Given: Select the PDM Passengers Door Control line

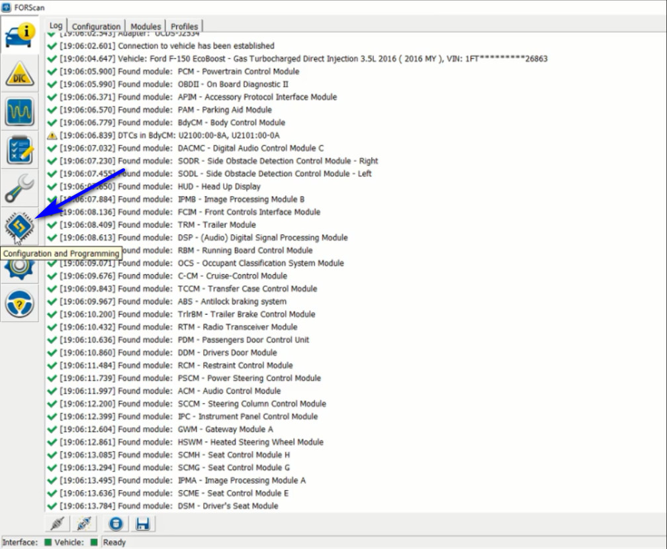Looking at the screenshot, I should pyautogui.click(x=178, y=340).
